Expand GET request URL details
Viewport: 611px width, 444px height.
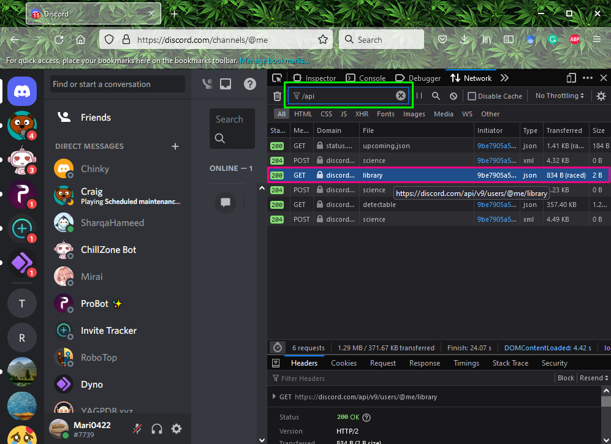pos(275,396)
